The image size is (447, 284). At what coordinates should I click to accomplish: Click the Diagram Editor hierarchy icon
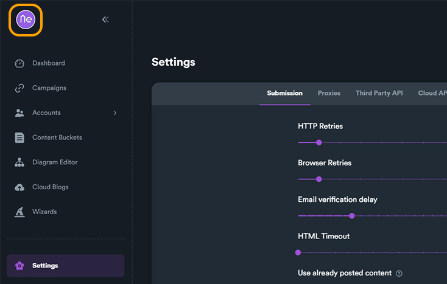pyautogui.click(x=19, y=162)
